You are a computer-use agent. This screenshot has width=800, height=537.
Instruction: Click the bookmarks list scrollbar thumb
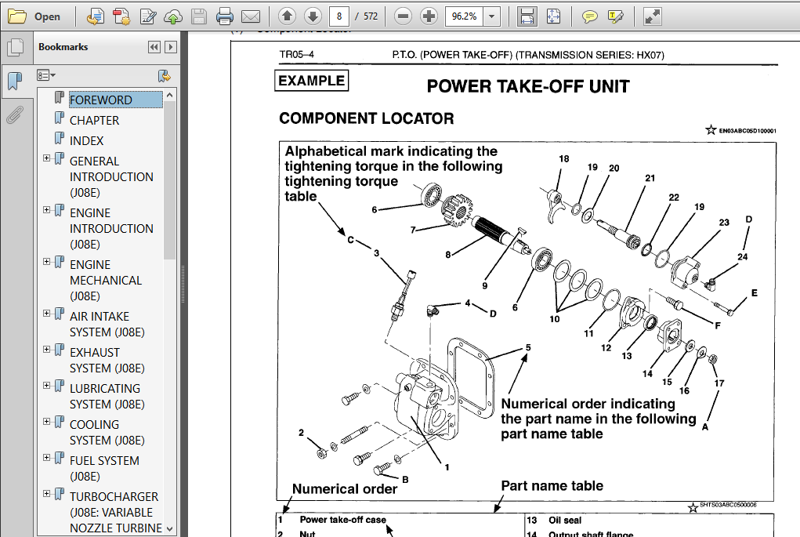point(169,180)
